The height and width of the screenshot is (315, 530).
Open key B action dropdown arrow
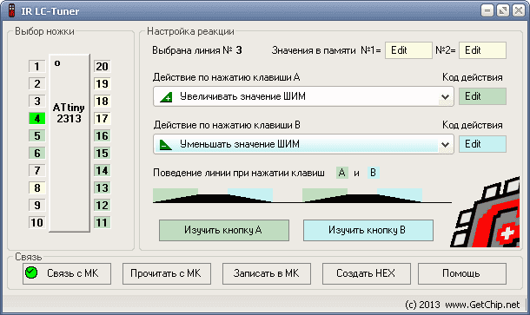(x=445, y=145)
